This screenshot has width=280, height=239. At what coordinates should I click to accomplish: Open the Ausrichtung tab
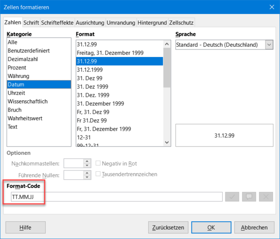[90, 22]
